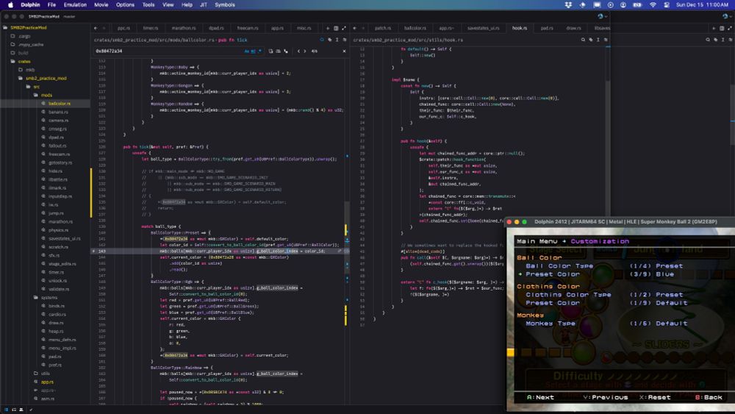
Task: Expand the mkb folder
Action: 30,70
